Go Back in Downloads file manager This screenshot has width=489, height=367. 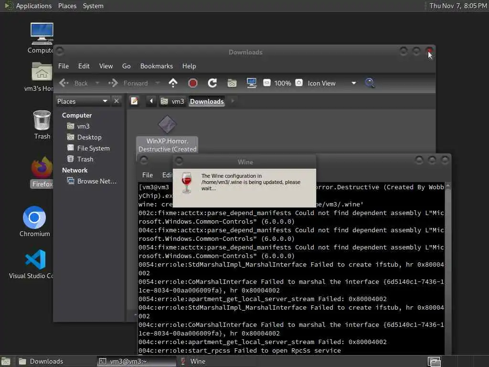tap(74, 83)
